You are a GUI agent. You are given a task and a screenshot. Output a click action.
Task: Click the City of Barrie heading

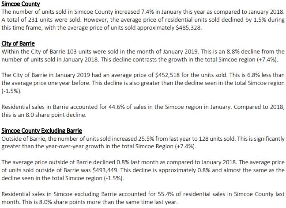(x=18, y=43)
